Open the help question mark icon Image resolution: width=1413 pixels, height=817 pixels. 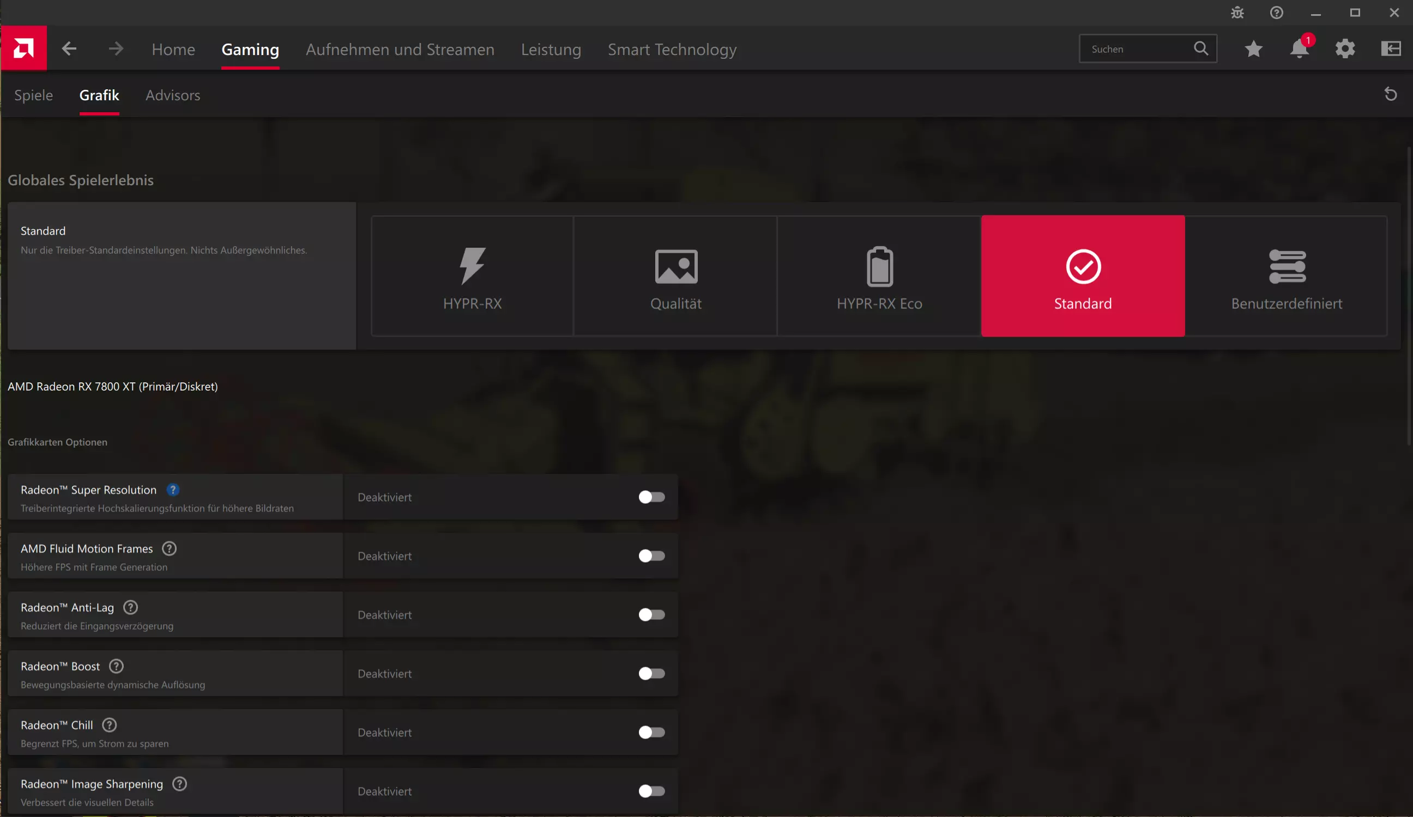1277,13
